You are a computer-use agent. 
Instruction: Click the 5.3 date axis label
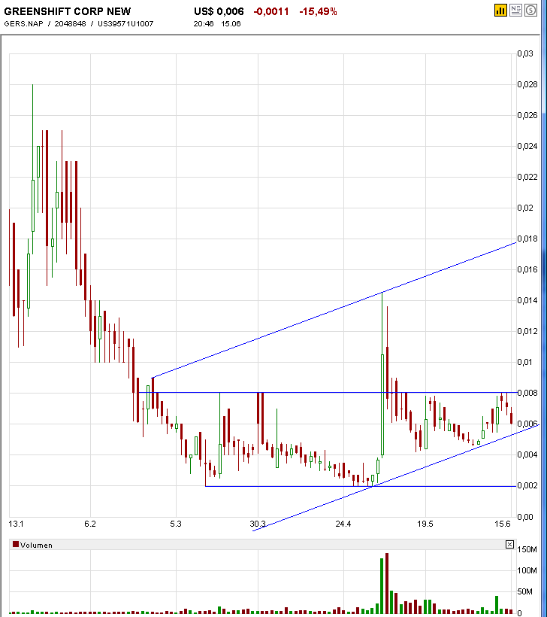[x=176, y=524]
